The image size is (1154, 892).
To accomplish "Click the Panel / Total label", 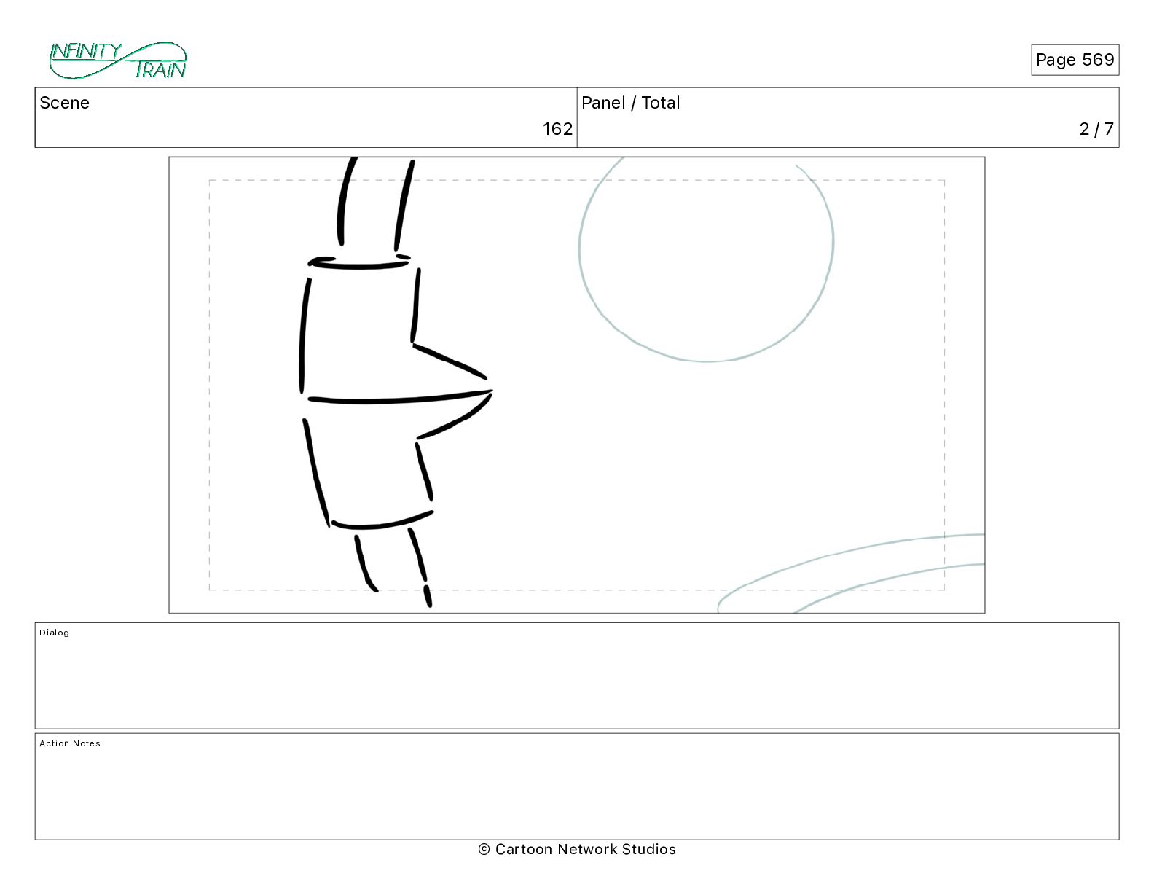I will (630, 103).
